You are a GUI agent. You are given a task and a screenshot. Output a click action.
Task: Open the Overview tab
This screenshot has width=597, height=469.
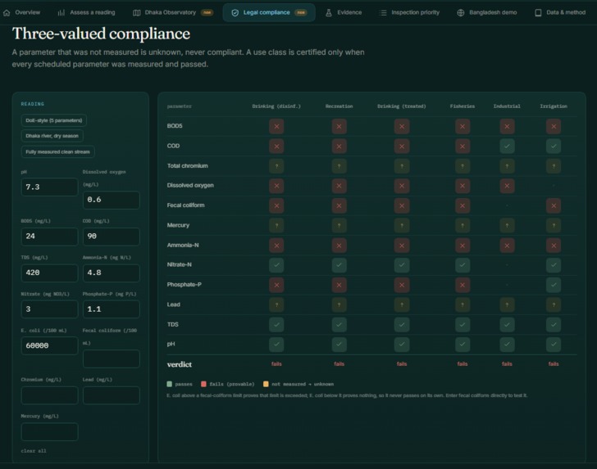[x=21, y=12]
